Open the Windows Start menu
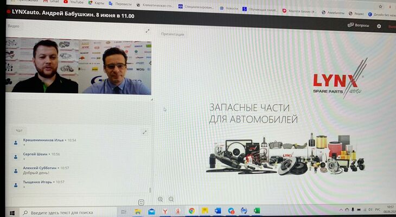 pyautogui.click(x=12, y=213)
